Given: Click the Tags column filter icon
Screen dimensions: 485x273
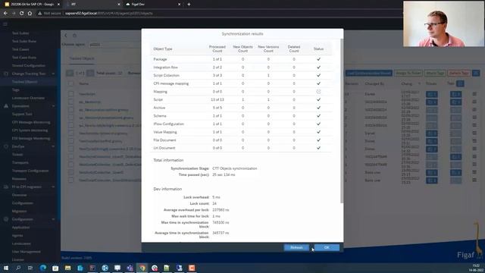Looking at the screenshot, I should (x=460, y=83).
